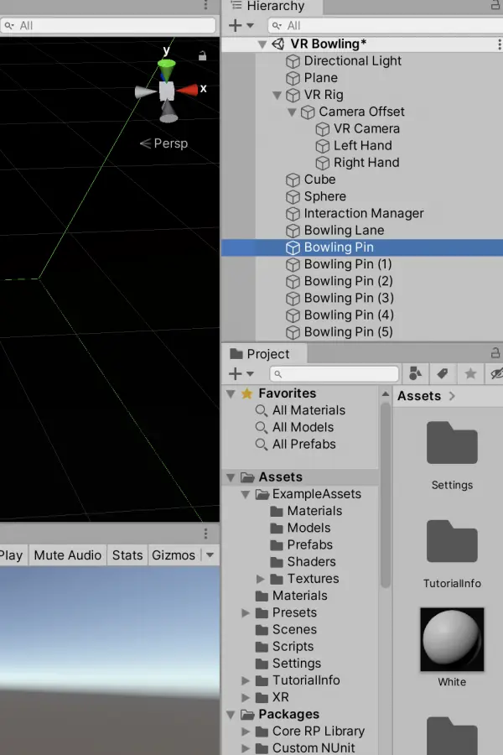This screenshot has width=503, height=755.
Task: Toggle hidden packages visibility eye icon
Action: [496, 373]
